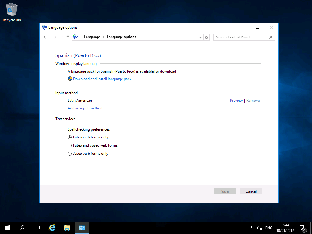Click the Language options title bar icon
This screenshot has height=234, width=312.
(x=44, y=27)
